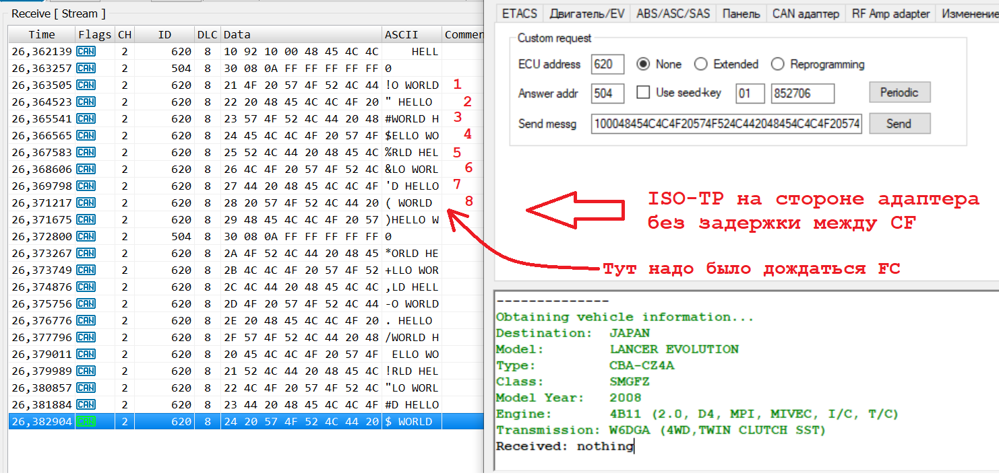
Task: Click the CAN flag icon in row 26,371675
Action: (86, 219)
